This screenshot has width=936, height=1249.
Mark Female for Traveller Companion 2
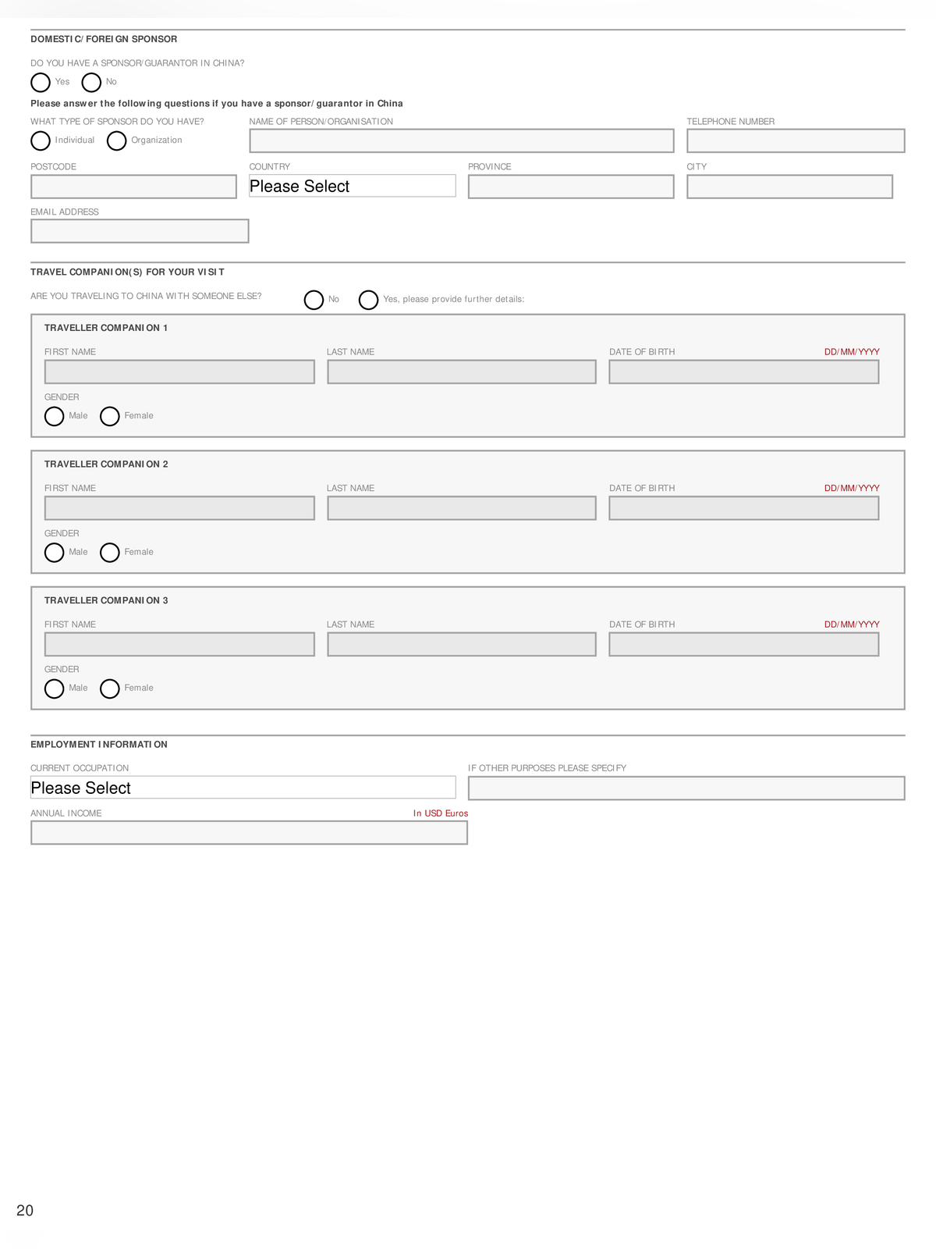(110, 553)
